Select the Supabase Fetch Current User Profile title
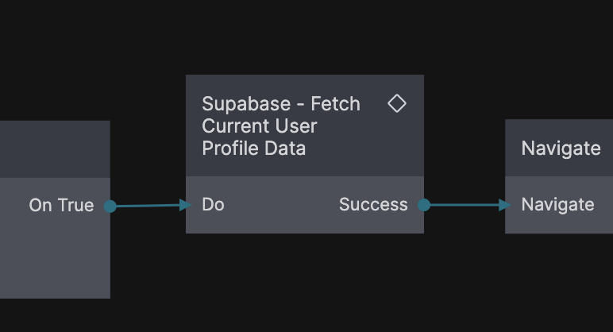Screen dimensions: 613x332 pos(280,126)
